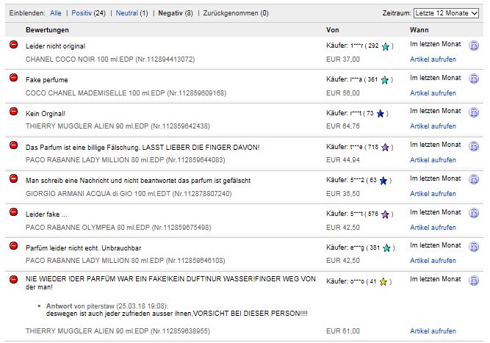Click feedback star of buyer with 292 ratings
Viewport: 490px width, 343px height.
point(386,46)
